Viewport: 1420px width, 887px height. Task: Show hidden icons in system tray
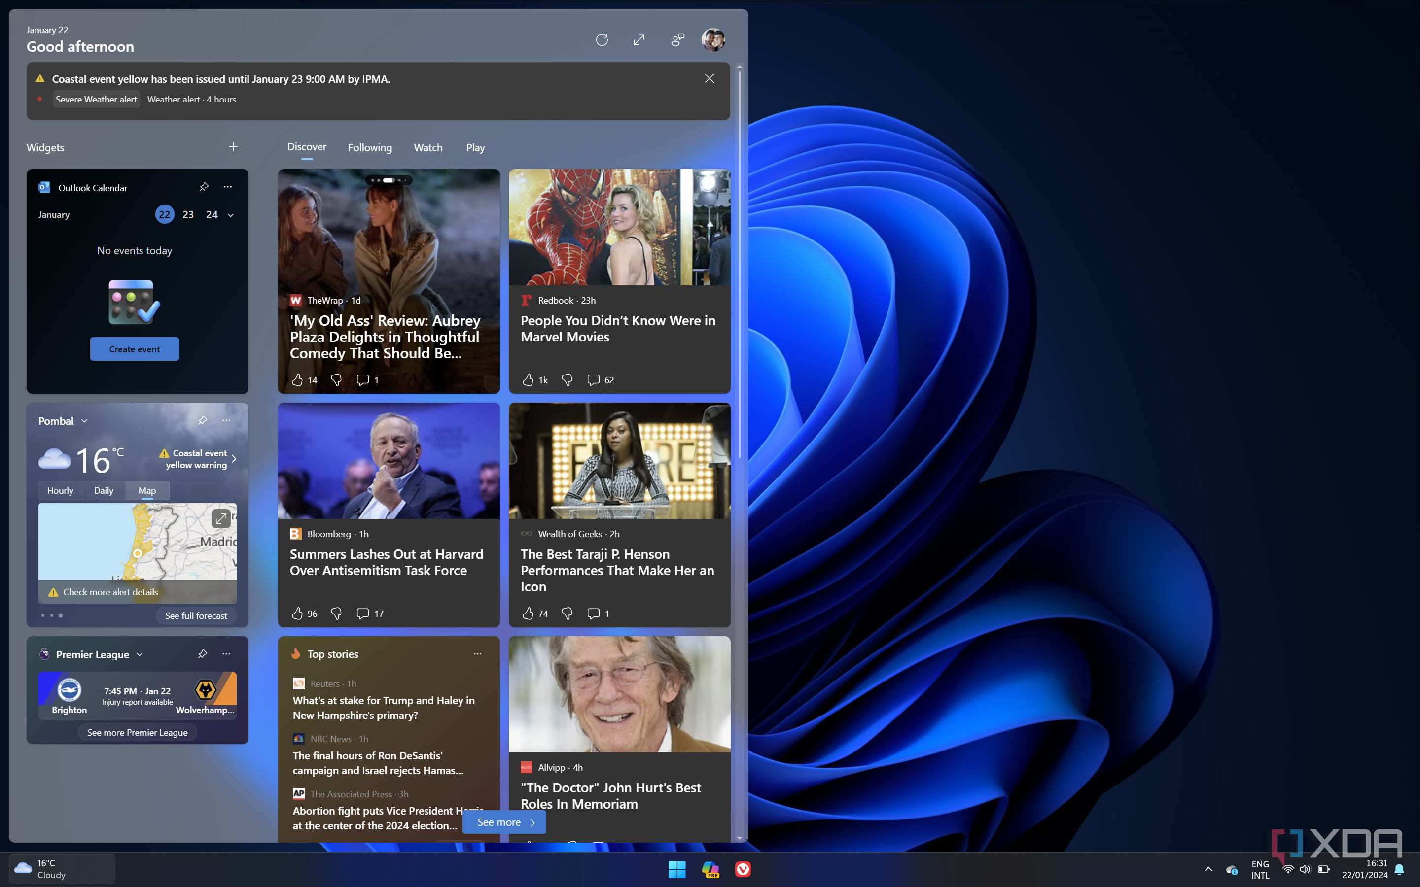click(x=1208, y=869)
